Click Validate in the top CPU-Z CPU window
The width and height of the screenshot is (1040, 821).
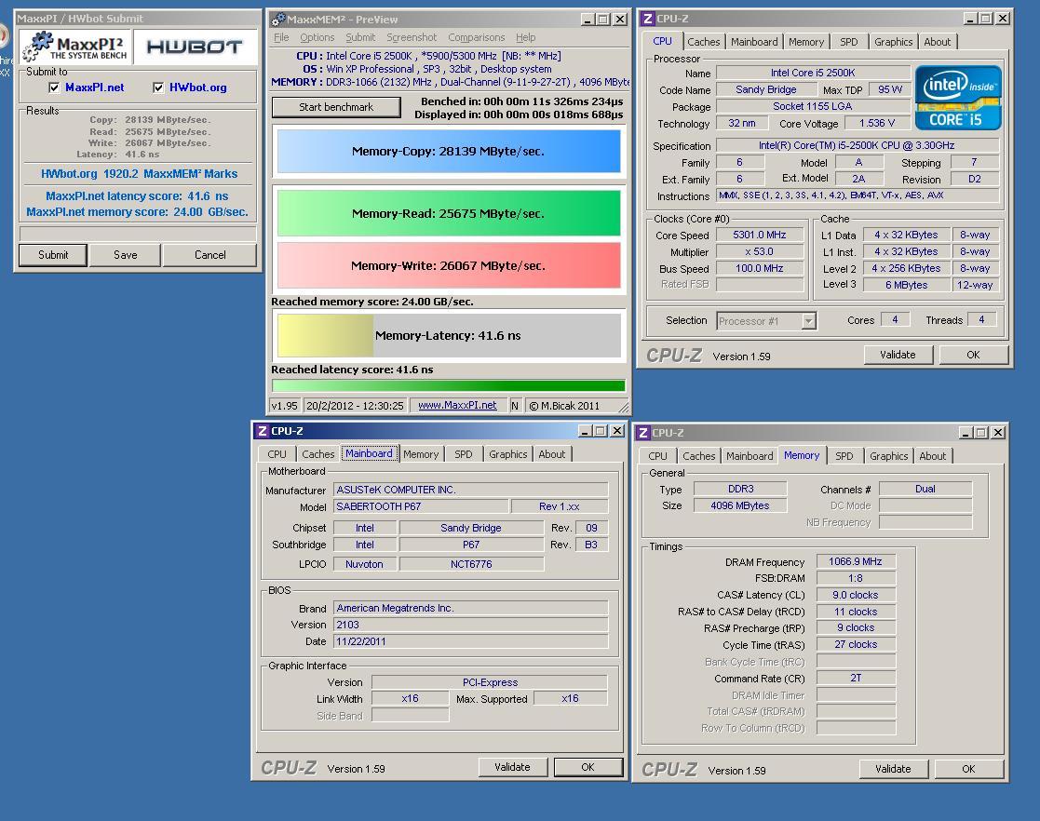[x=898, y=356]
